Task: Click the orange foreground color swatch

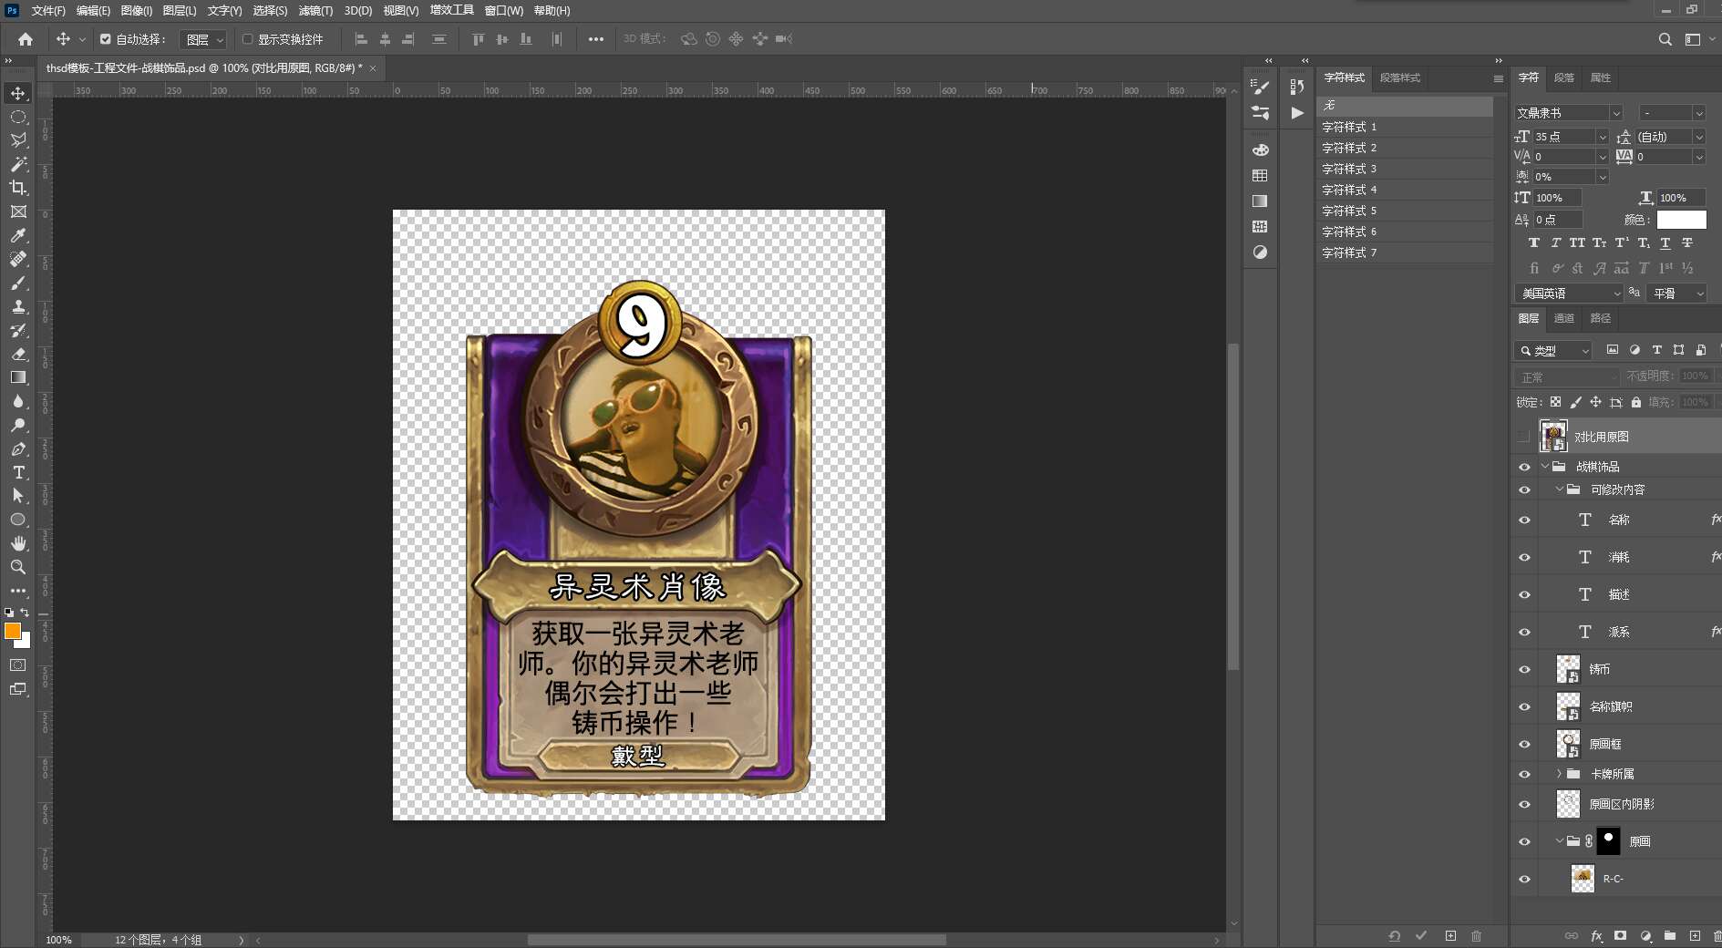Action: pos(12,631)
